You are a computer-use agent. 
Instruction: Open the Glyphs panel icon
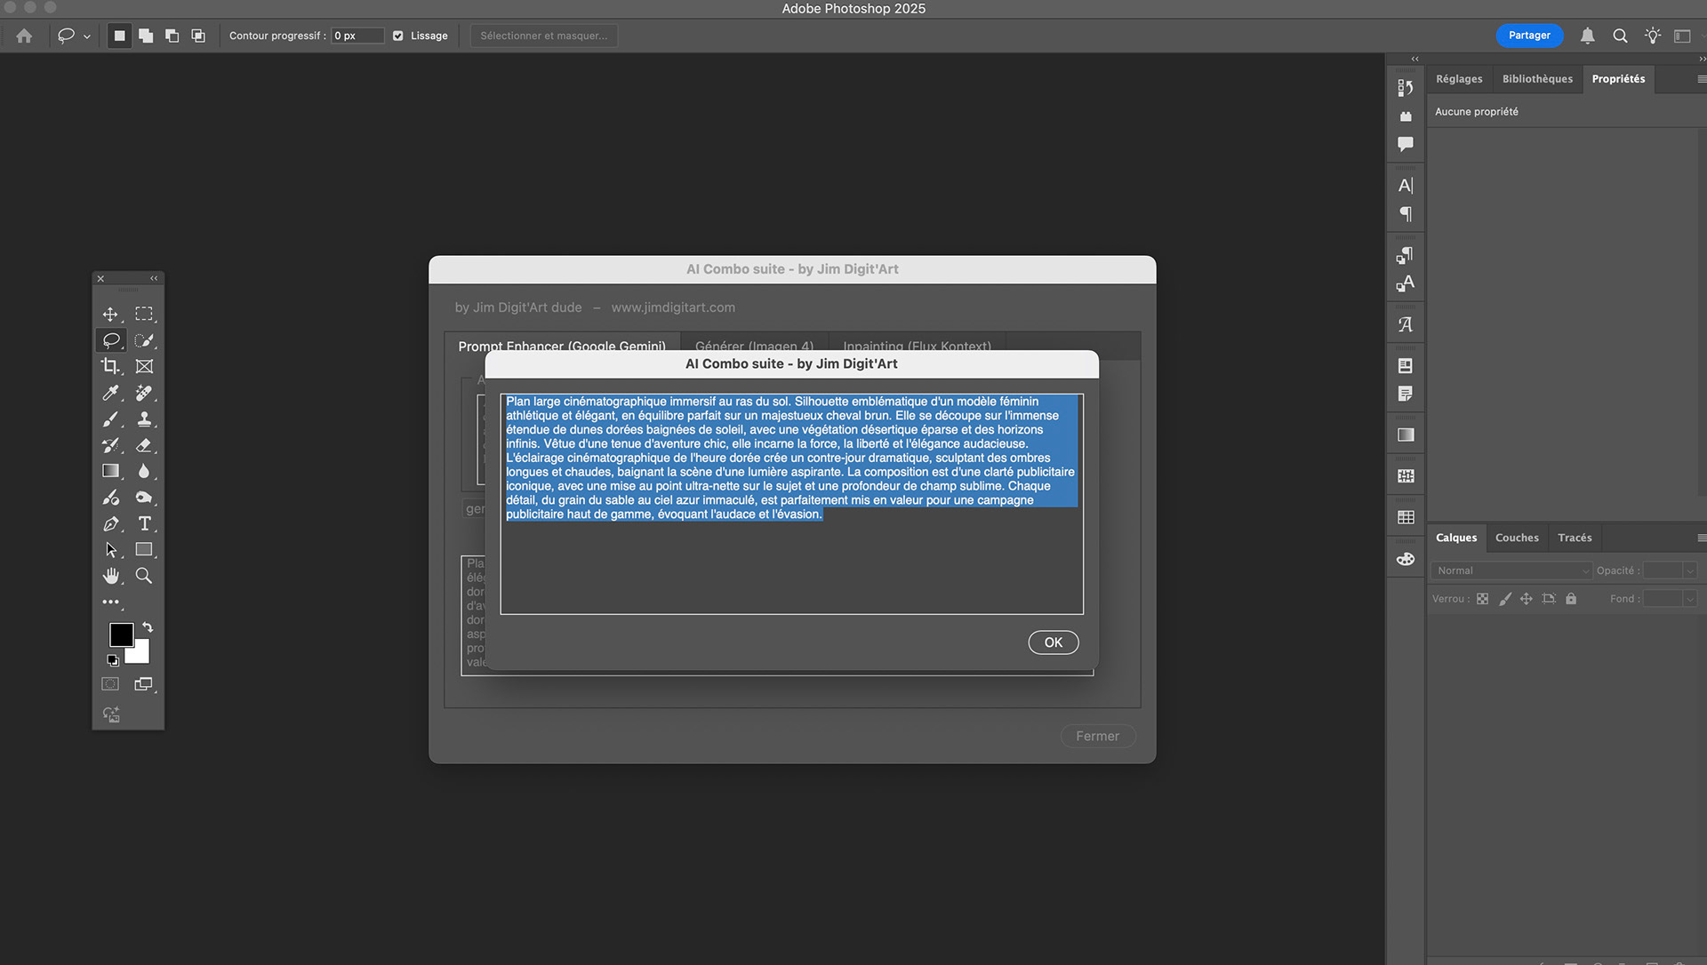click(x=1406, y=324)
